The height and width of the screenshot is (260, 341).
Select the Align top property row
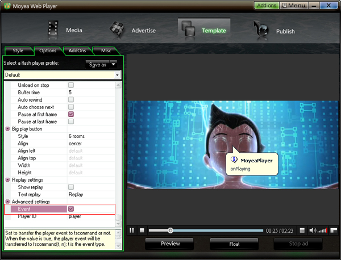click(63, 158)
